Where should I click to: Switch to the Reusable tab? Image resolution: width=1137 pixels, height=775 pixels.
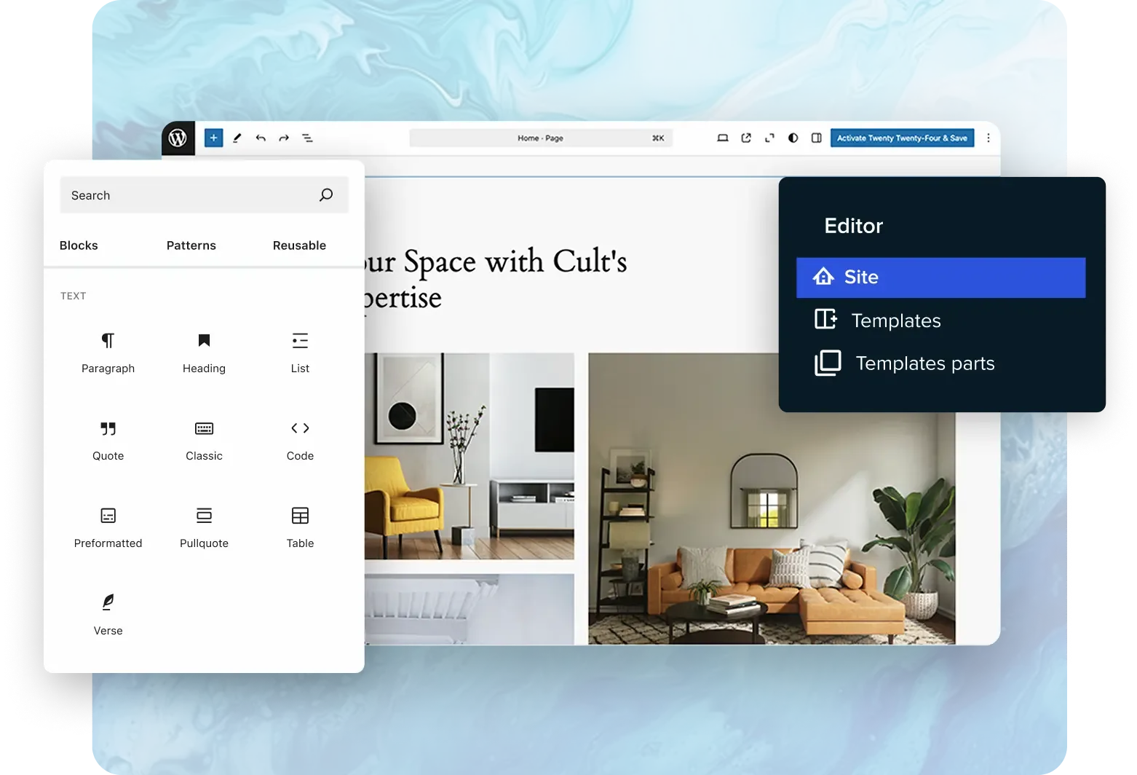tap(299, 245)
